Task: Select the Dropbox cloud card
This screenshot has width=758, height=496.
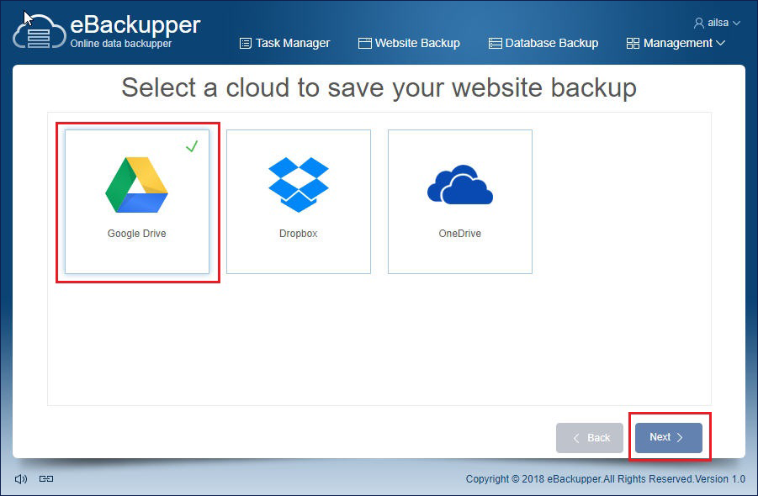Action: pos(299,202)
